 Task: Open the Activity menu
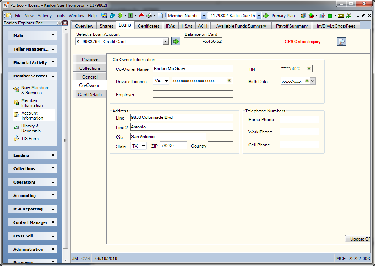[45, 16]
